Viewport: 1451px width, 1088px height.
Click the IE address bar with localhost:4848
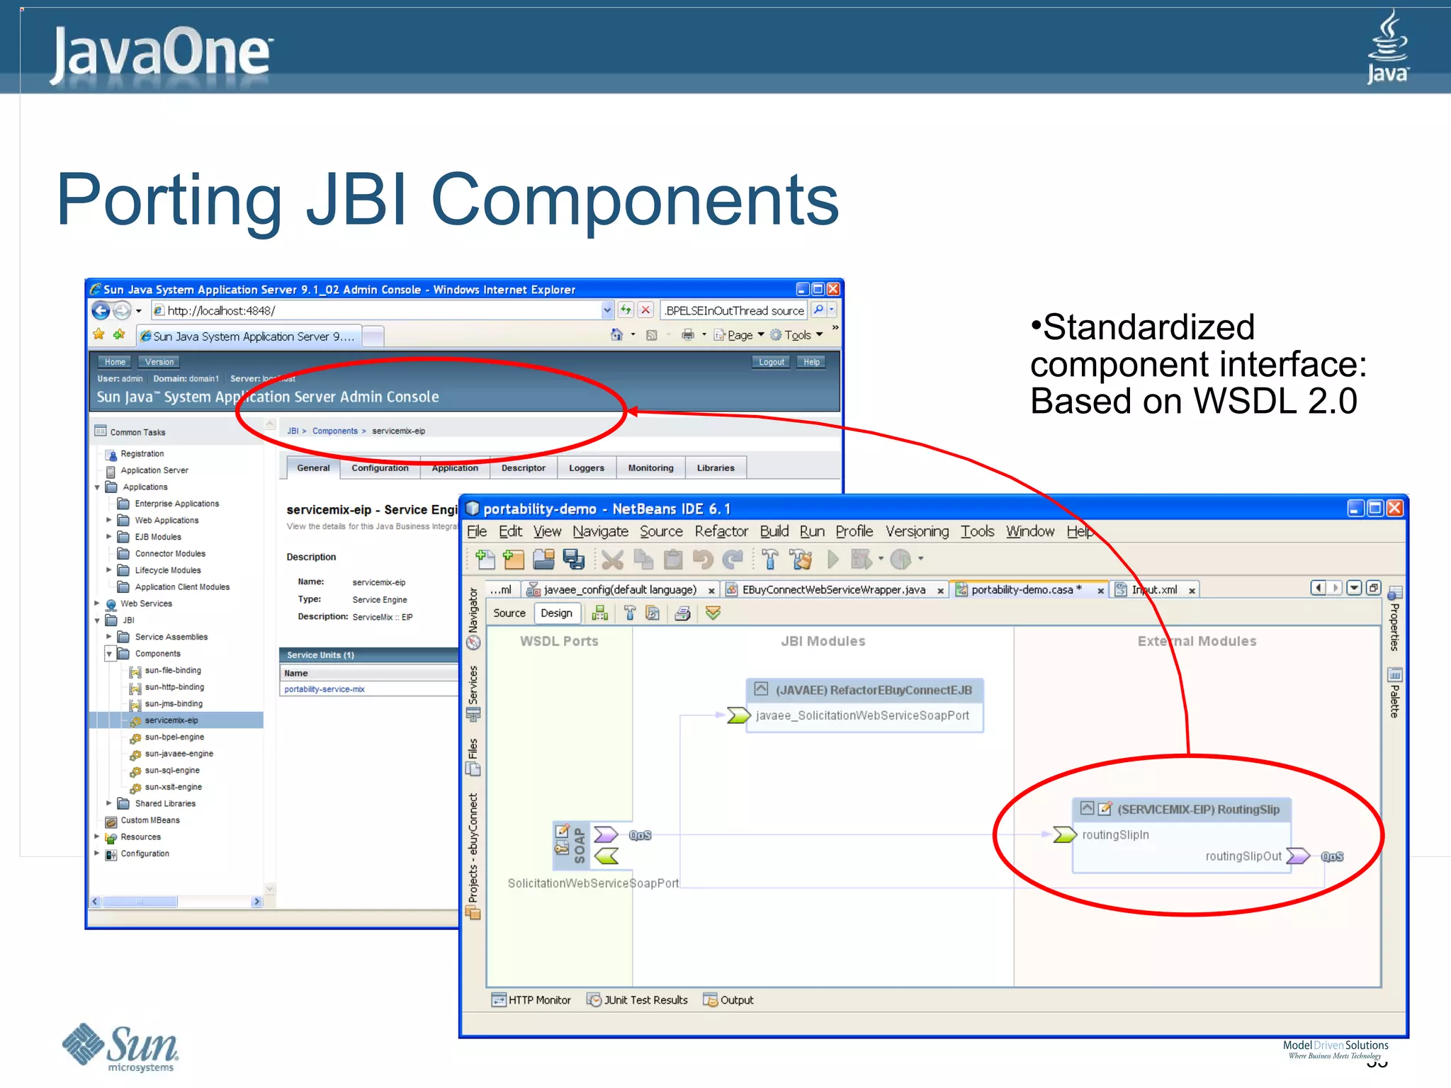click(381, 310)
